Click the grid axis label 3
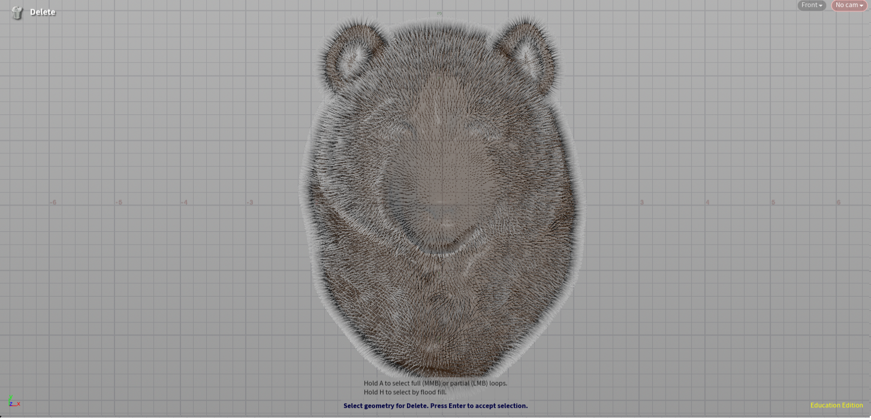871x420 pixels. pyautogui.click(x=641, y=203)
